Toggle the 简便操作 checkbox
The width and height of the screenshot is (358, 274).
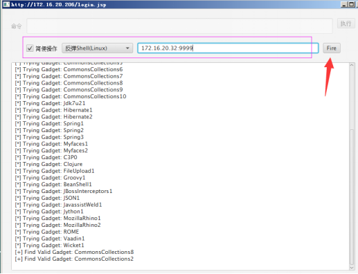30,48
